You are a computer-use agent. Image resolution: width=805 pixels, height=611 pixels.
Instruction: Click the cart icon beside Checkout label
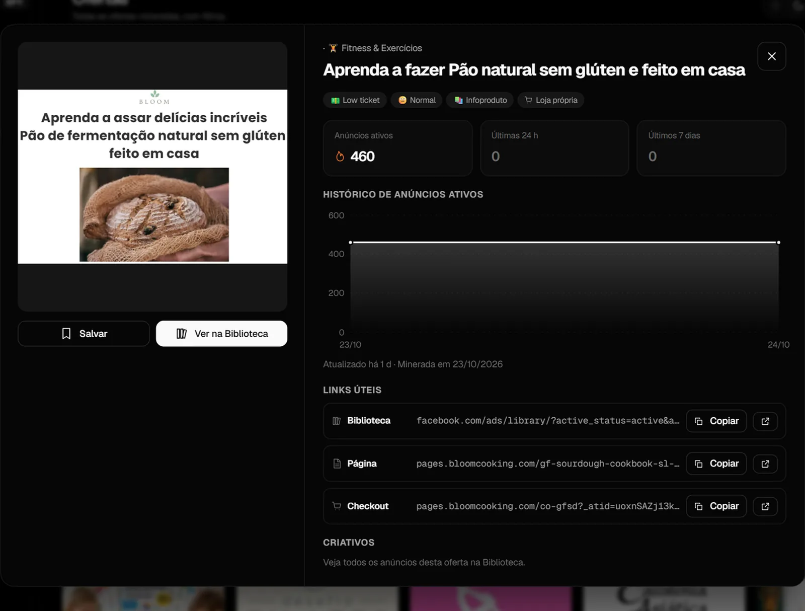(337, 506)
